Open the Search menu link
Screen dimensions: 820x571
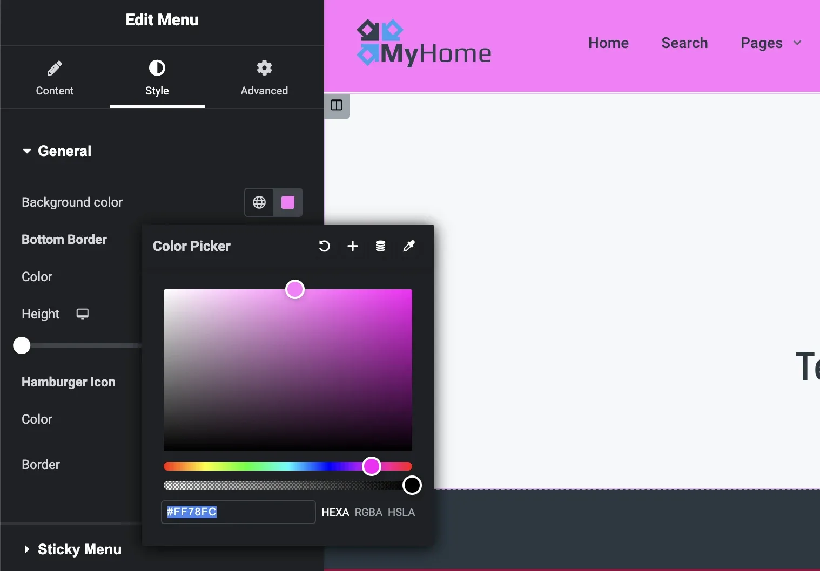684,43
